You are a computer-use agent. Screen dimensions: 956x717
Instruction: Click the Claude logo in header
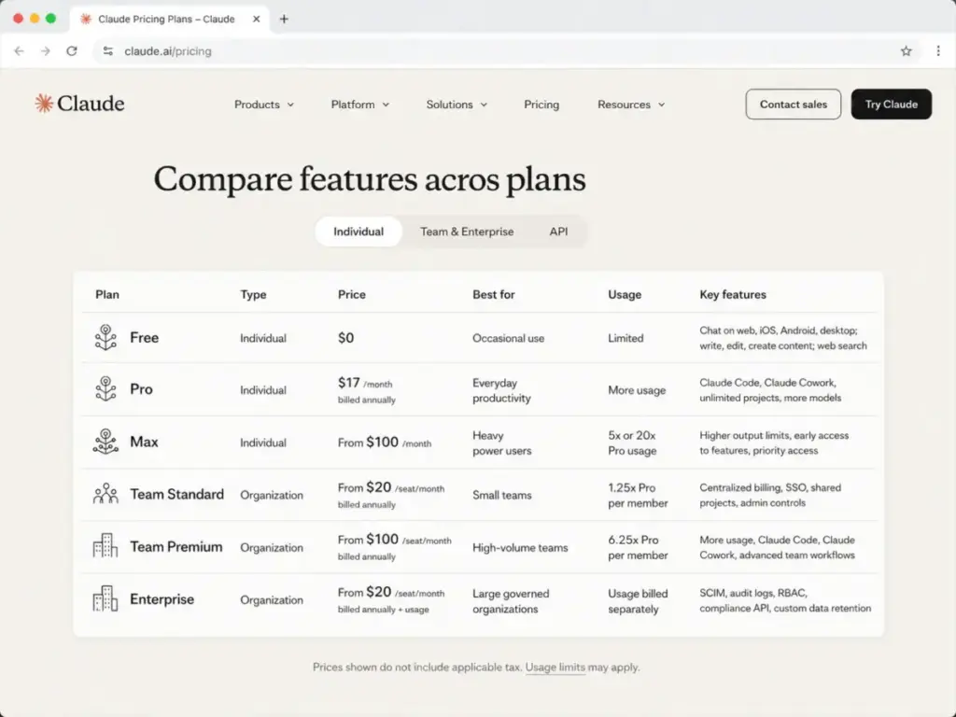point(79,104)
